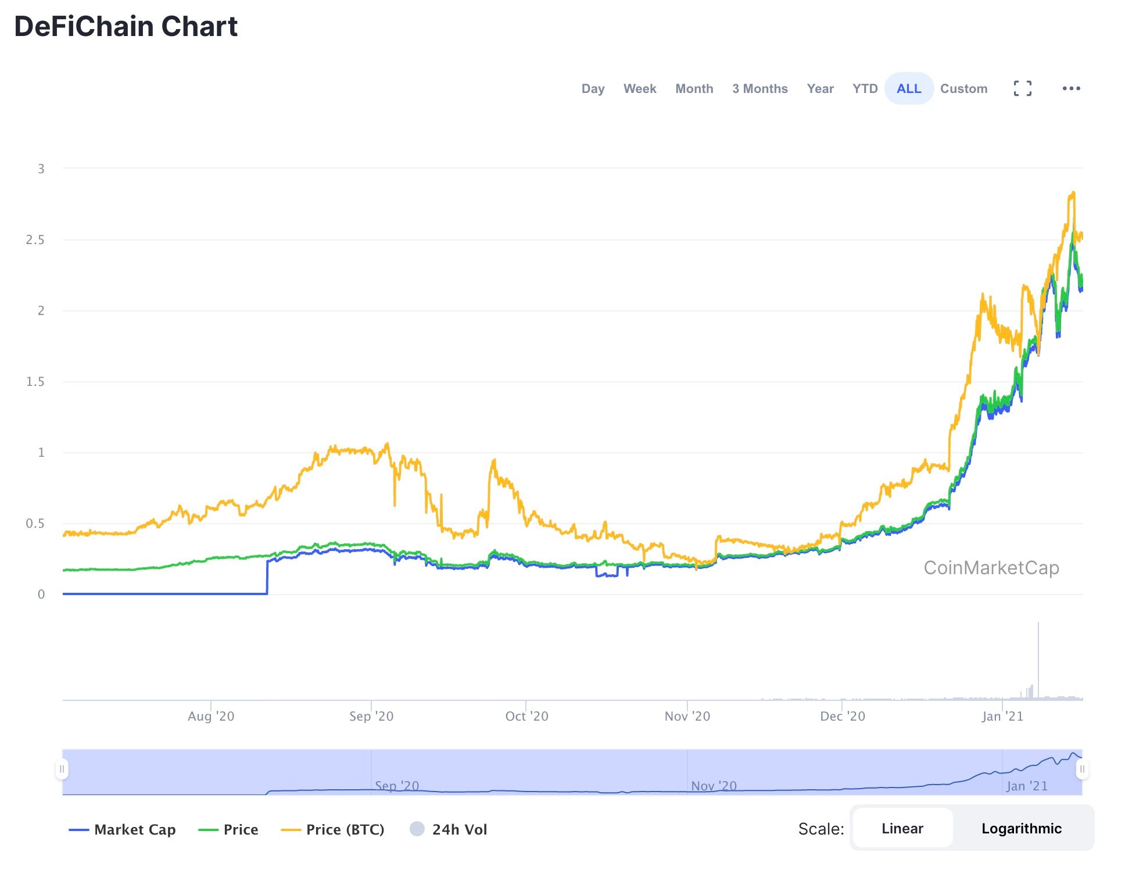This screenshot has width=1125, height=895.
Task: Click the Aug '20 axis label
Action: tap(211, 716)
